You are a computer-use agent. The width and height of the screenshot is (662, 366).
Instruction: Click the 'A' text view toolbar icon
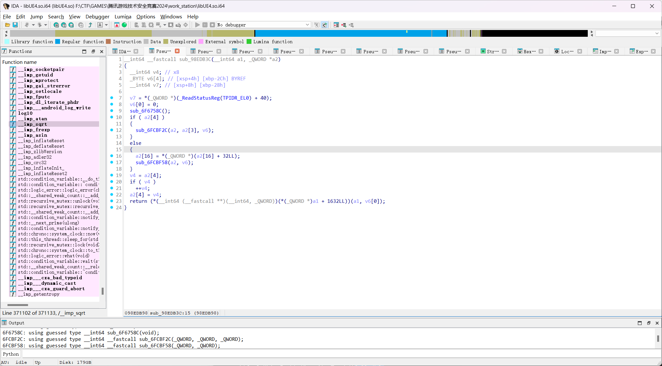[x=100, y=25]
